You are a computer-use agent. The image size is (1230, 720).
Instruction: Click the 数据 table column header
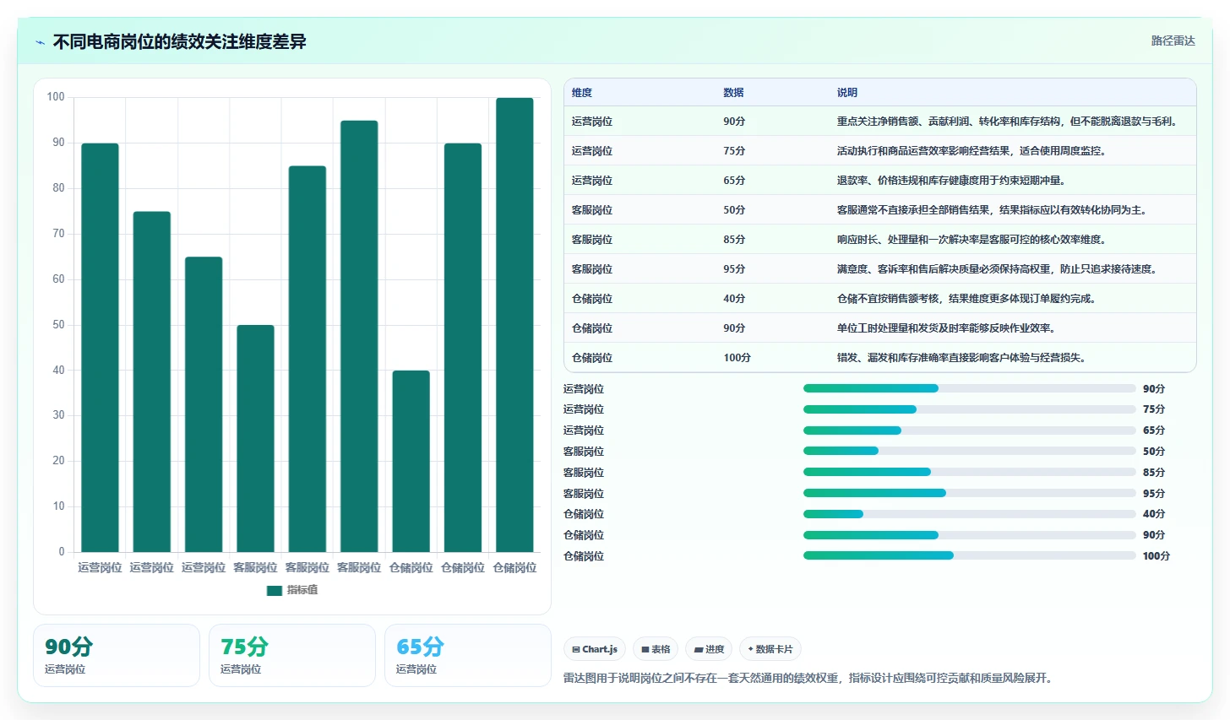pyautogui.click(x=733, y=93)
